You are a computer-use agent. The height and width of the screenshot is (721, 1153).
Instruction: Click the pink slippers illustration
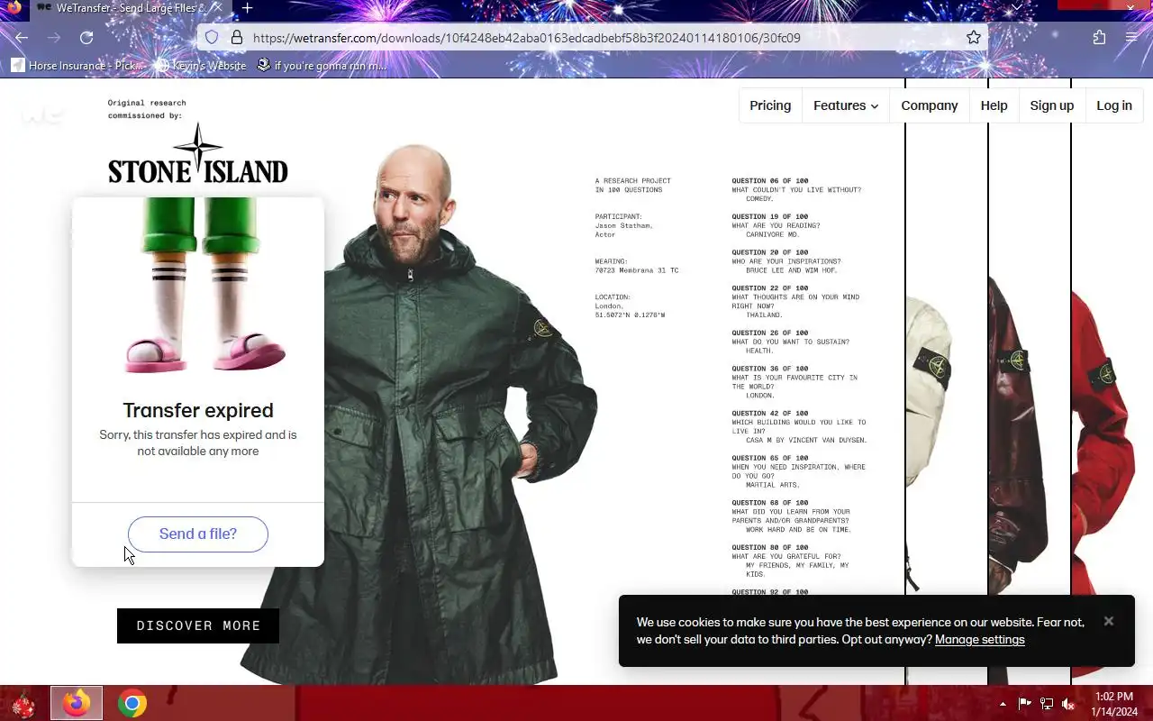205,353
